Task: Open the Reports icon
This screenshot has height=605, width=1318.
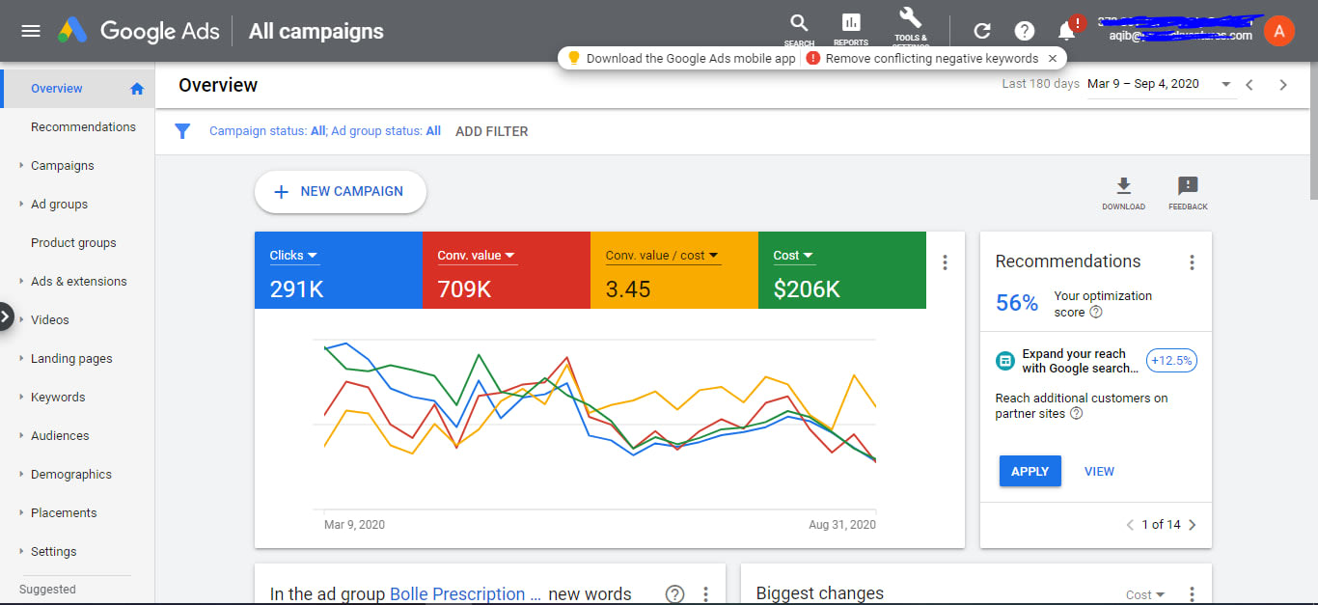Action: (x=850, y=25)
